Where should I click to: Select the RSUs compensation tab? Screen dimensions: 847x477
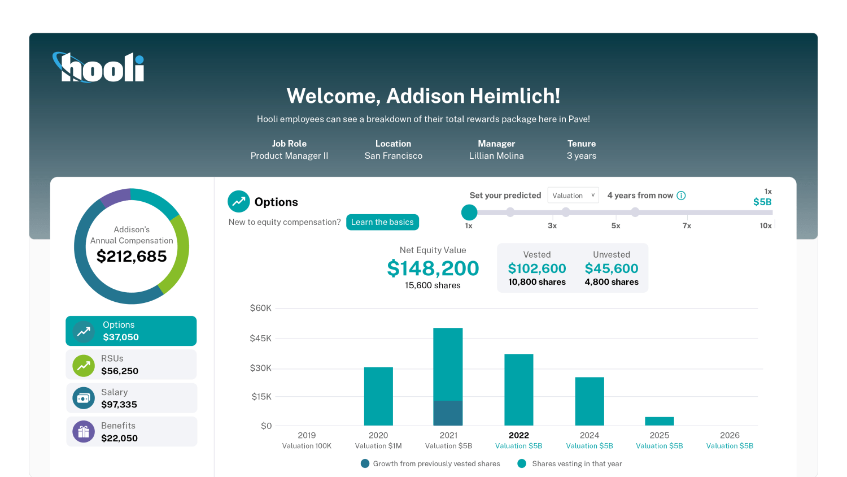[131, 365]
